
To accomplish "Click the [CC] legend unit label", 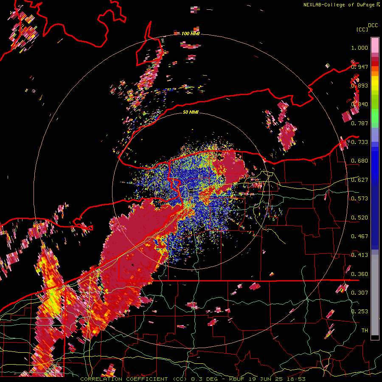I will pyautogui.click(x=362, y=29).
